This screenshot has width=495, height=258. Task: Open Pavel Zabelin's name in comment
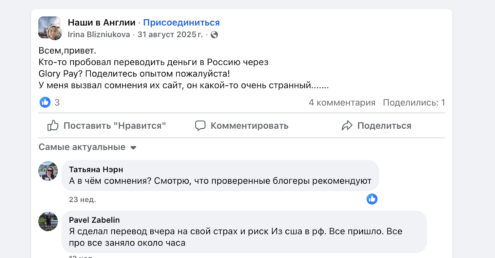tap(94, 220)
